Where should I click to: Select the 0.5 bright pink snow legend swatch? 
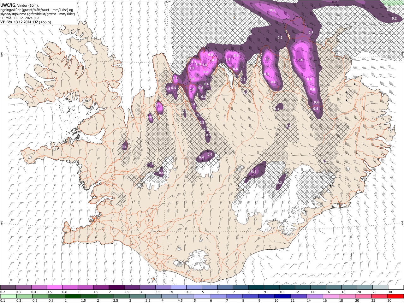coord(54,288)
